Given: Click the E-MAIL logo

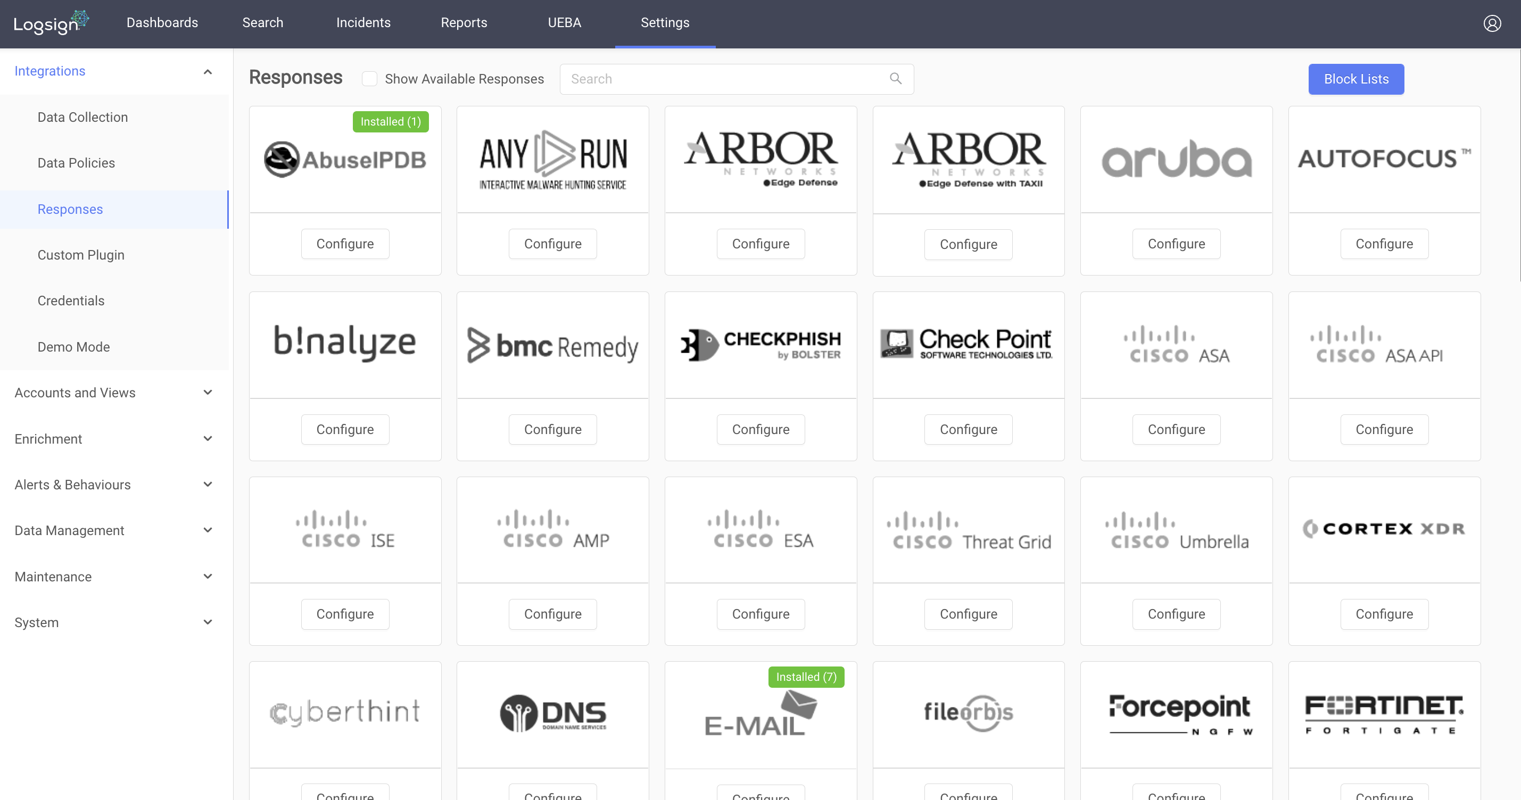Looking at the screenshot, I should 760,714.
